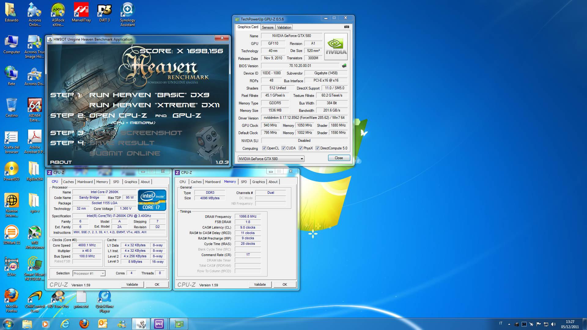Click Validate in right CPU-Z window

tap(260, 284)
